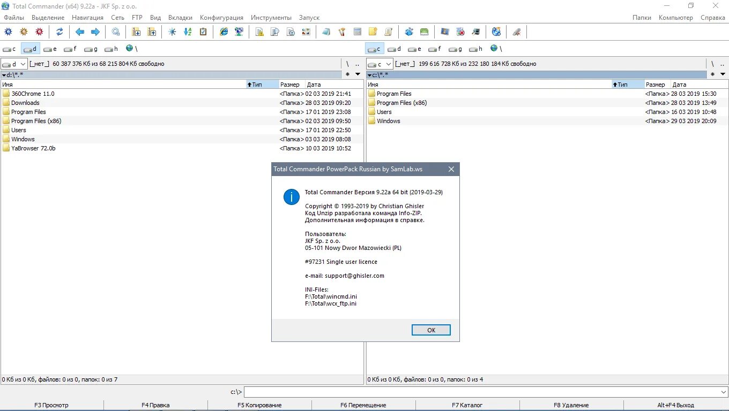Click the blue disc burner toolbar icon
The height and width of the screenshot is (411, 729).
pyautogui.click(x=496, y=32)
